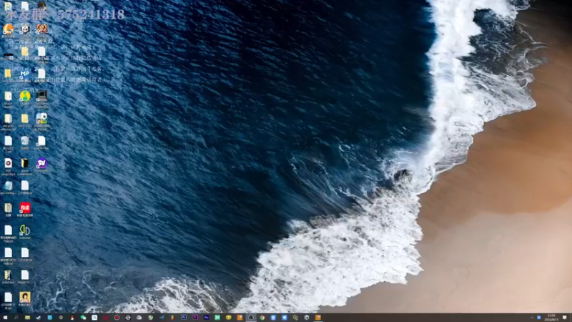Open taskbar search magnifier
Image resolution: width=572 pixels, height=322 pixels.
click(16, 318)
